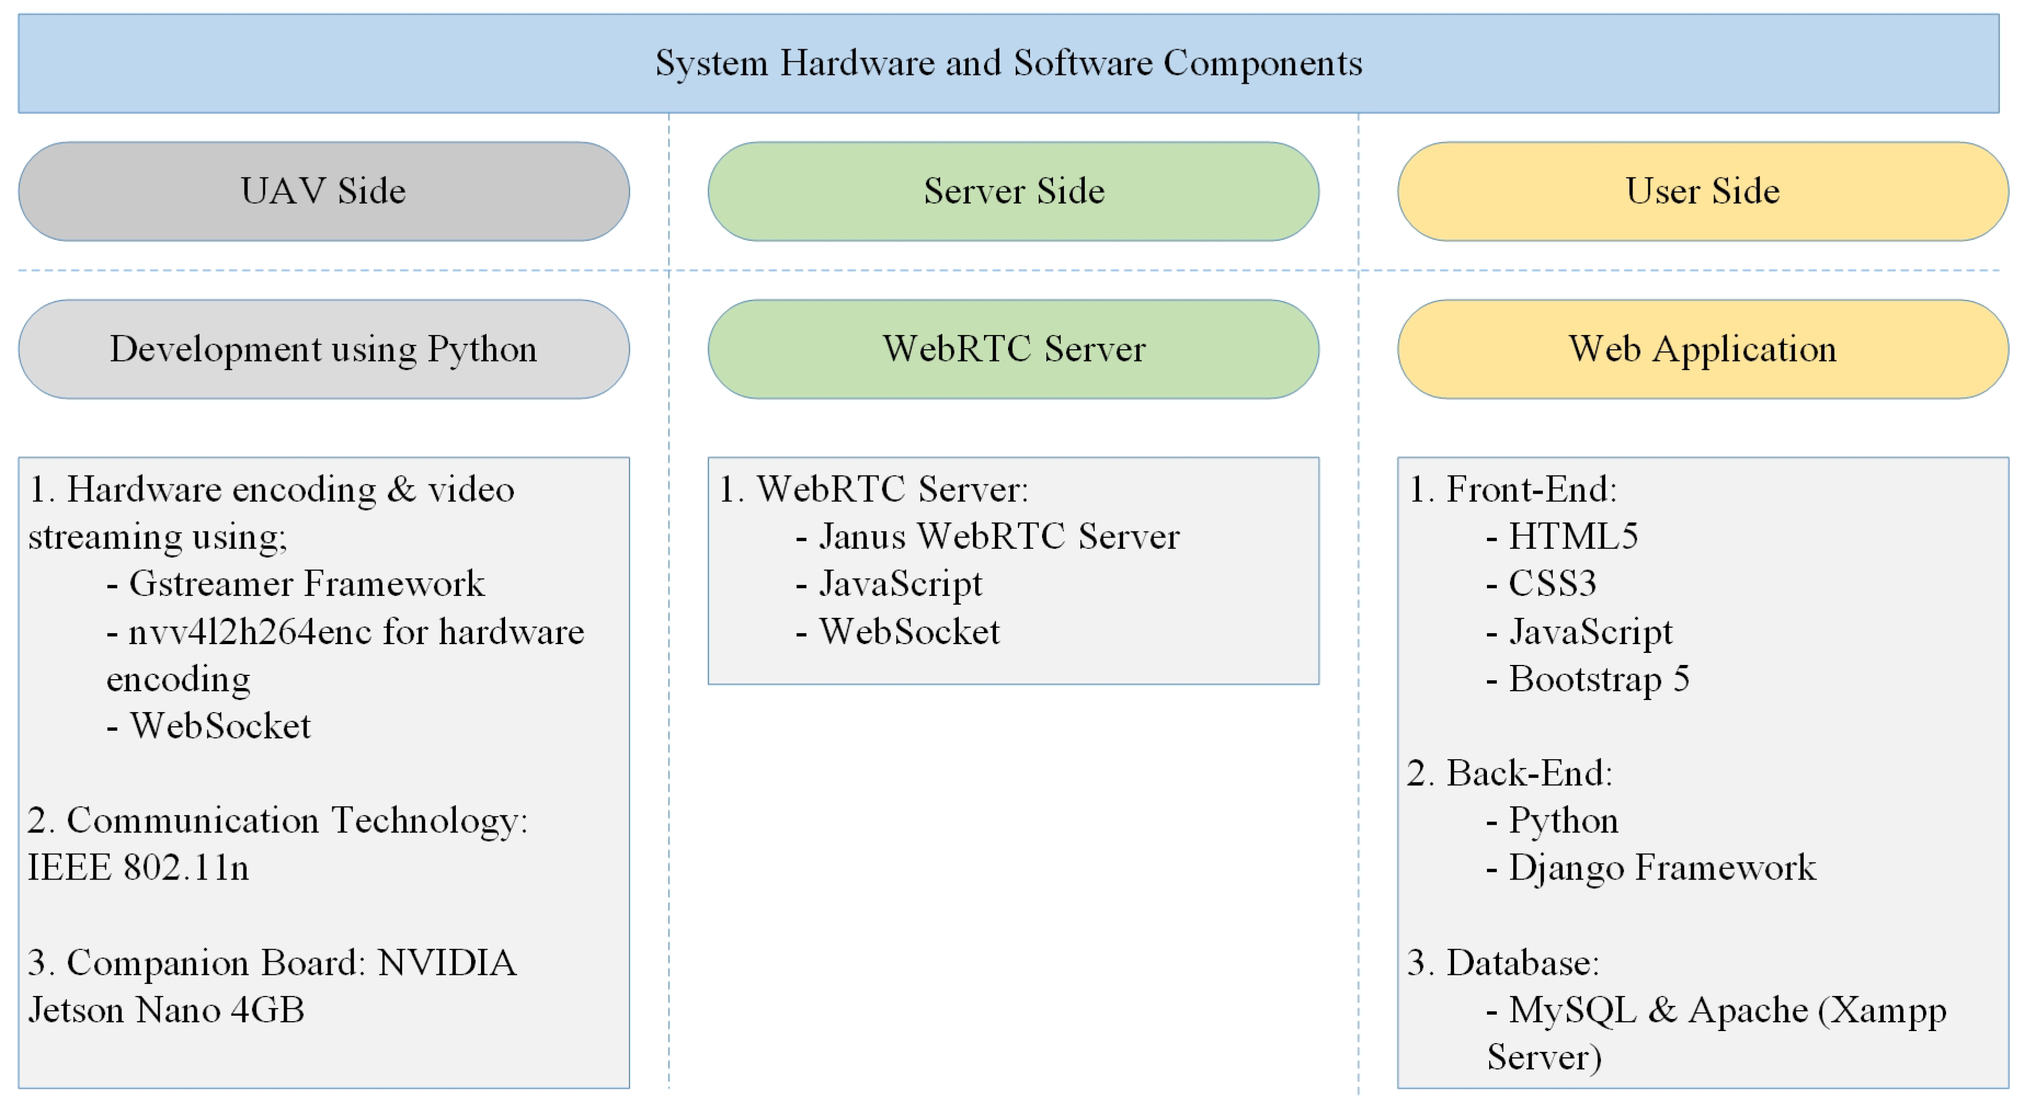This screenshot has width=2026, height=1111.
Task: Click the HTML5 front-end item
Action: [x=1573, y=537]
